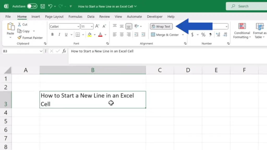Click Increase Decimal icon
The image size is (267, 150).
point(218,35)
